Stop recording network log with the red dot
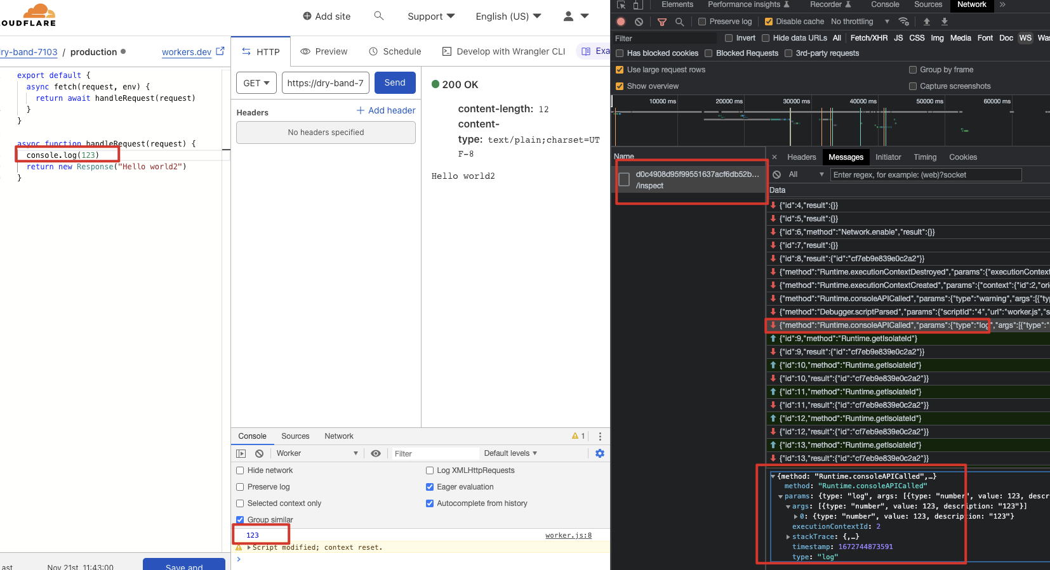This screenshot has height=570, width=1050. tap(621, 22)
